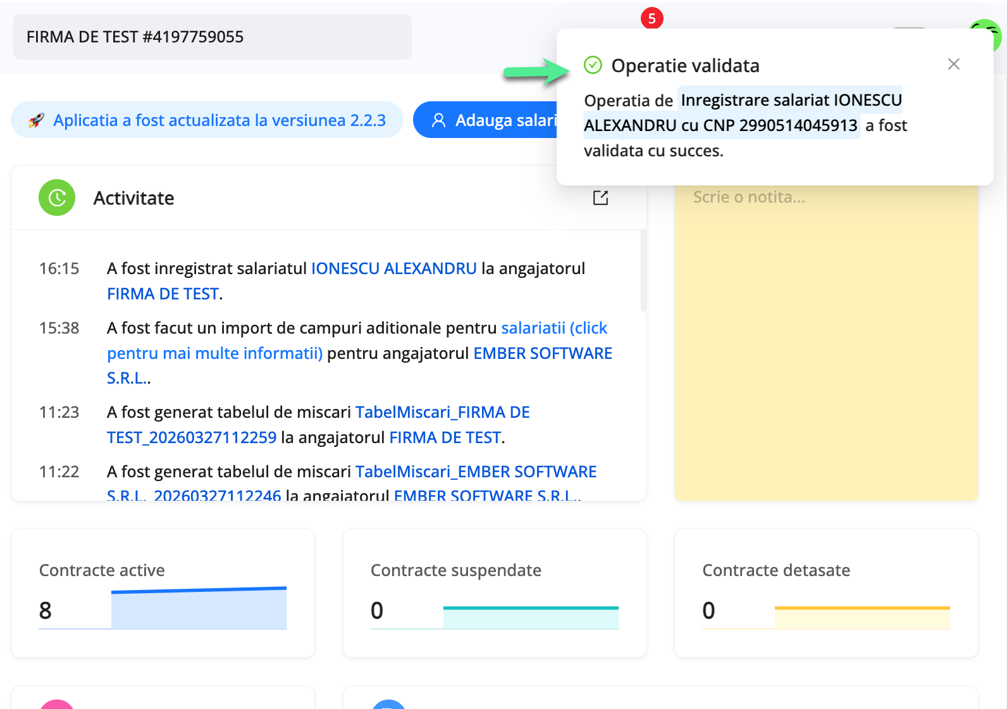Open salariatii import details link
Image resolution: width=1007 pixels, height=709 pixels.
(x=357, y=341)
